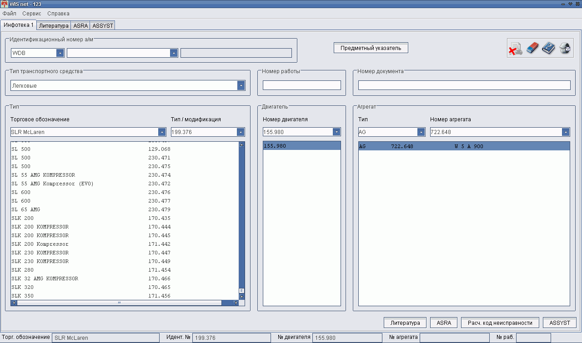
Task: Open the vehicle type 'Легковые' dropdown
Action: tap(241, 85)
